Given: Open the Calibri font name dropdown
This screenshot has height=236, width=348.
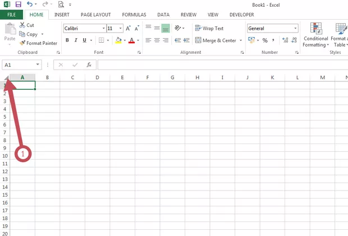Looking at the screenshot, I should pyautogui.click(x=103, y=29).
